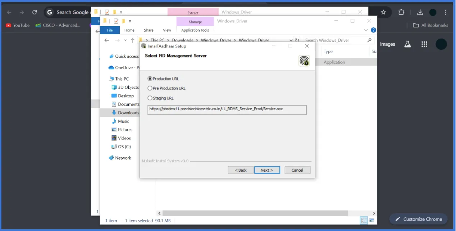Open Customize Quick Access Toolbar dropdown
Image resolution: width=456 pixels, height=231 pixels.
pos(130,22)
